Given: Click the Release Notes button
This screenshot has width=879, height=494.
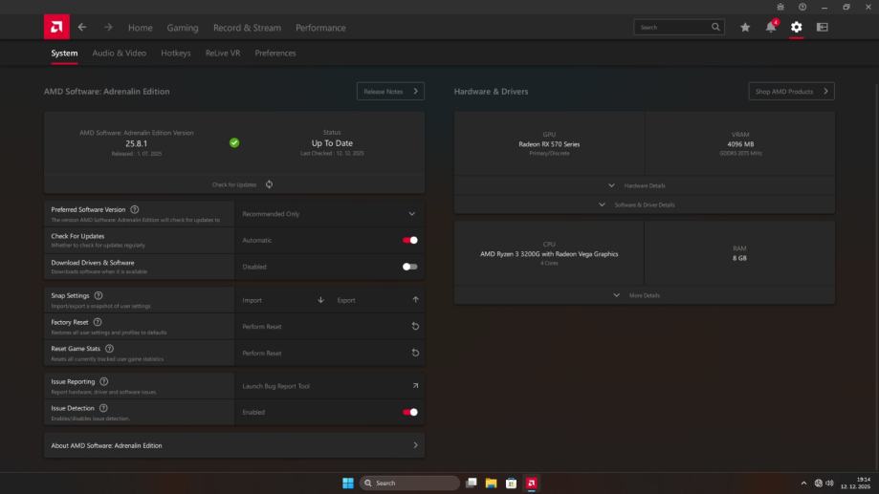Looking at the screenshot, I should (390, 92).
